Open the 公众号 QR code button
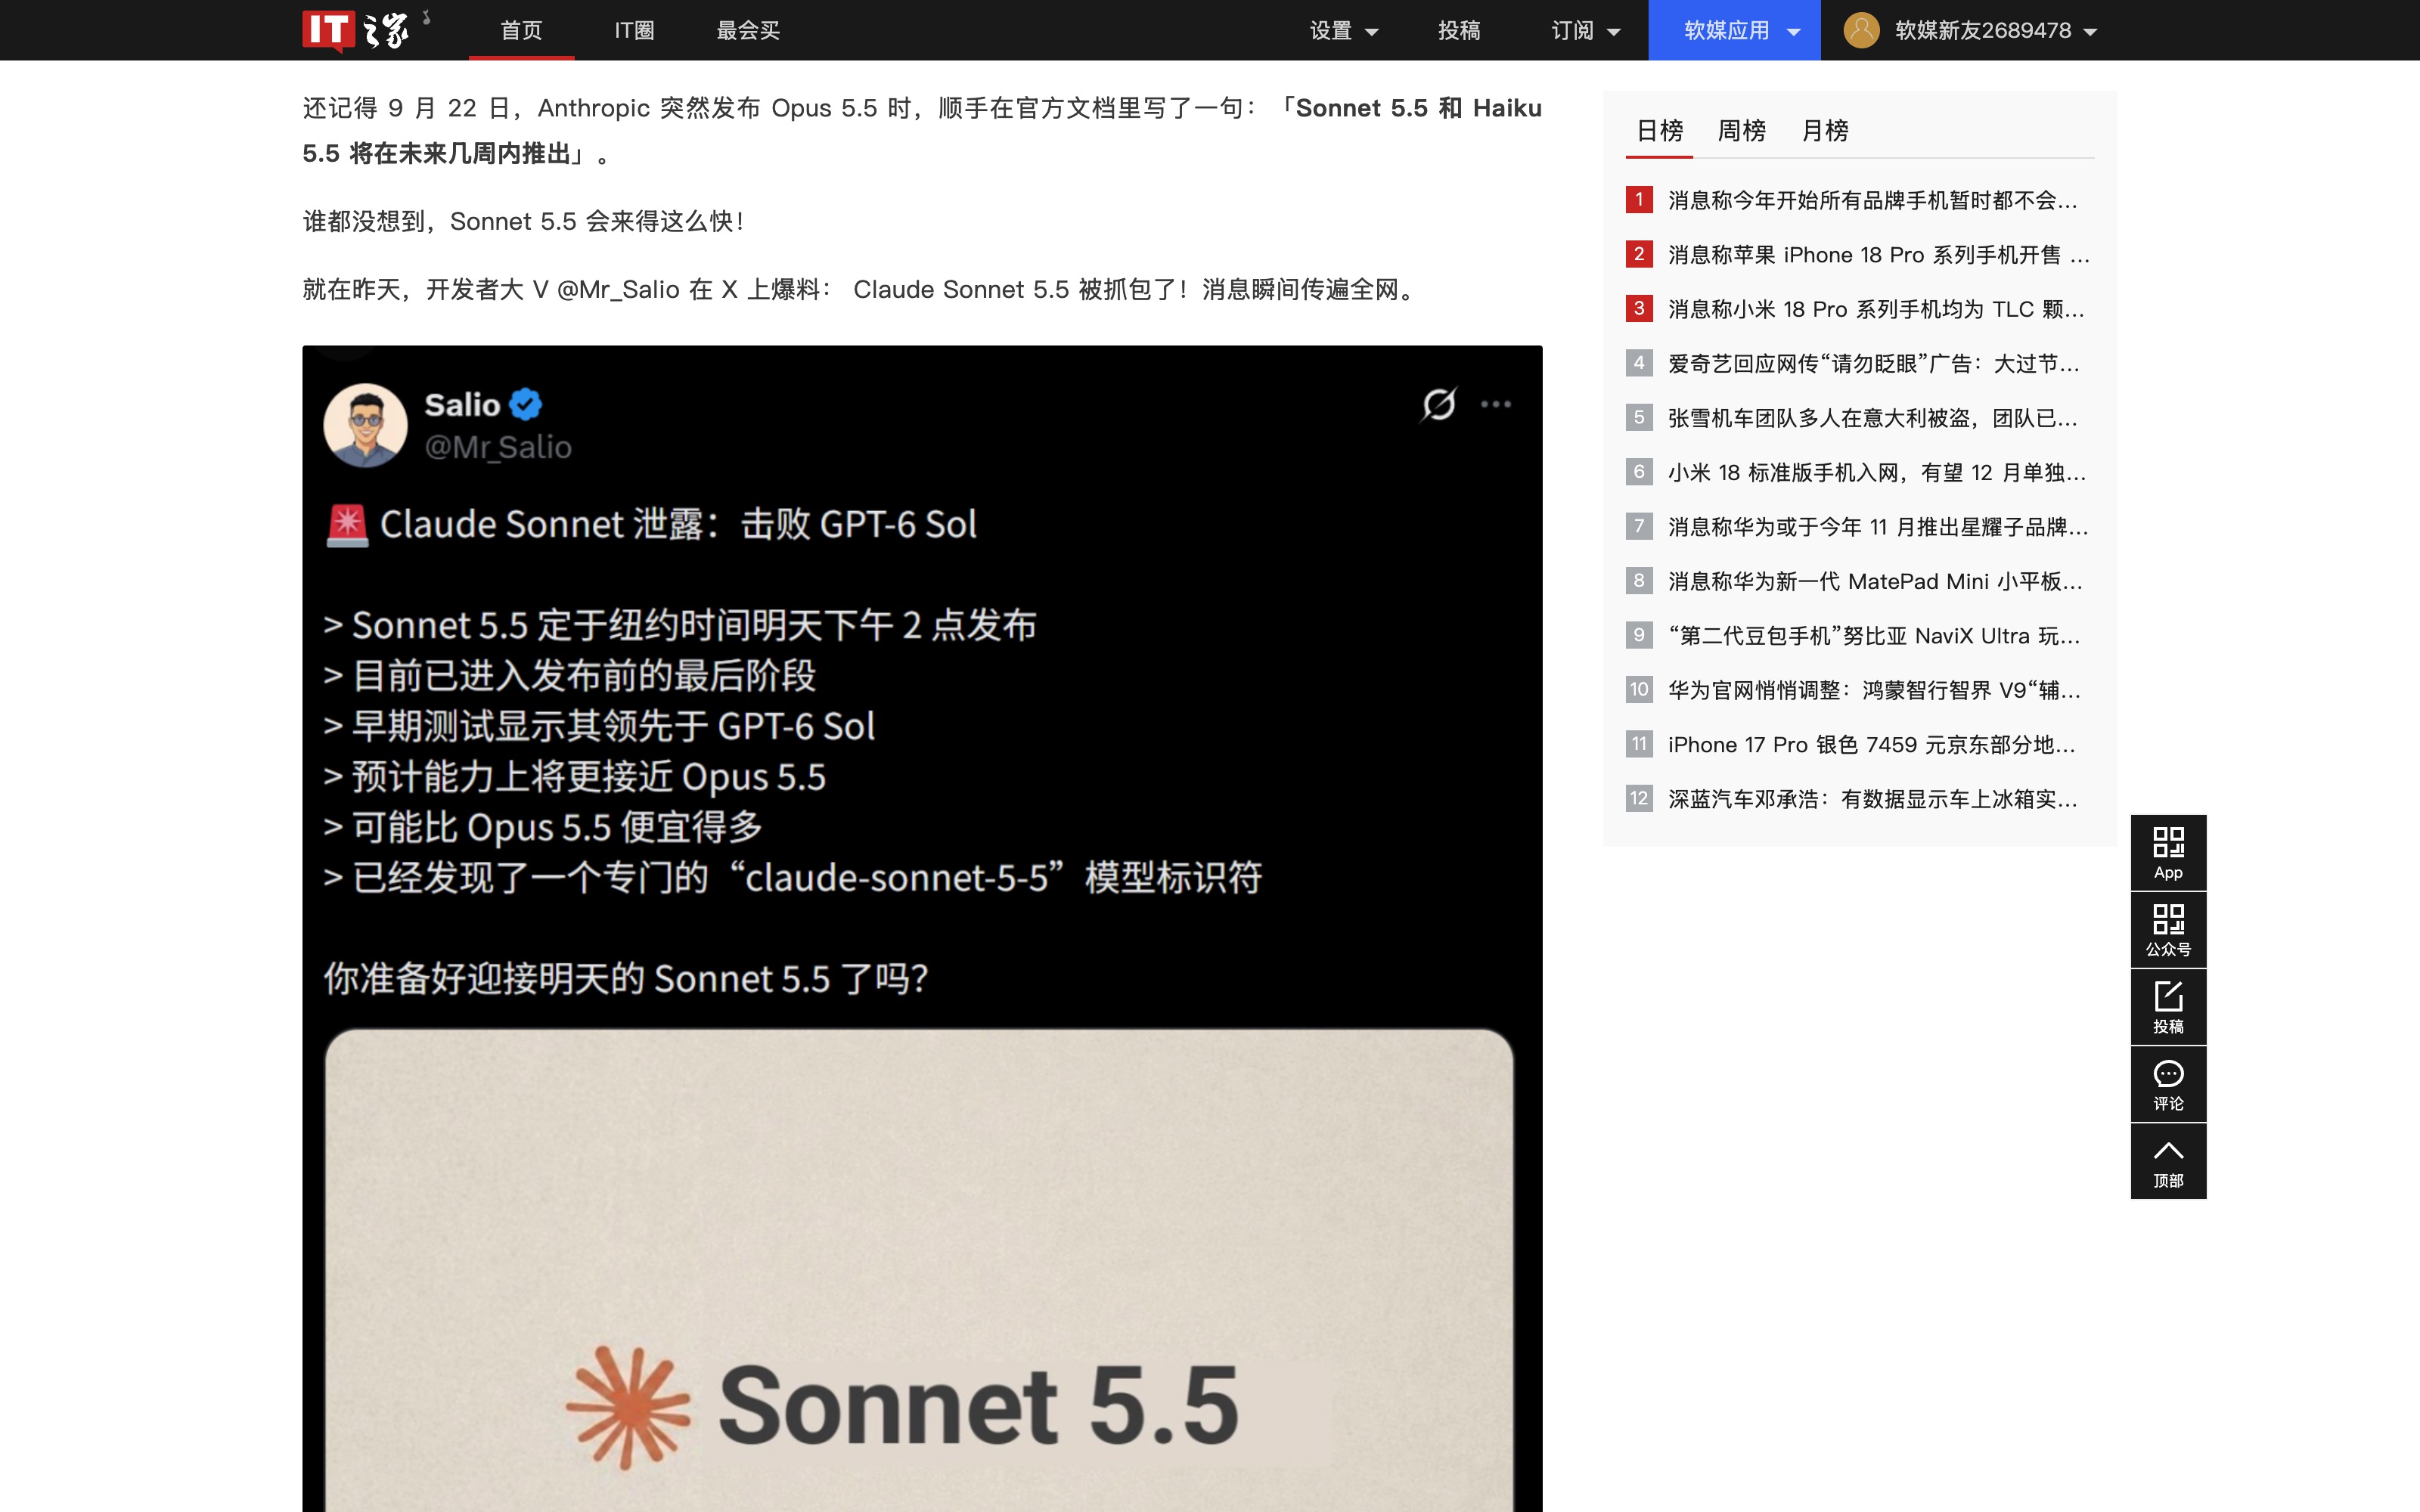This screenshot has height=1512, width=2420. coord(2168,930)
